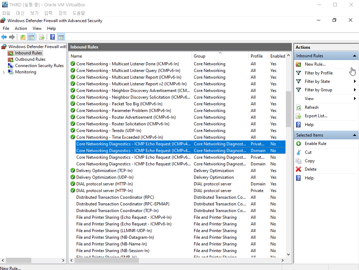Viewport: 359px width, 270px height.
Task: Click Enable Rule action
Action: 315,144
